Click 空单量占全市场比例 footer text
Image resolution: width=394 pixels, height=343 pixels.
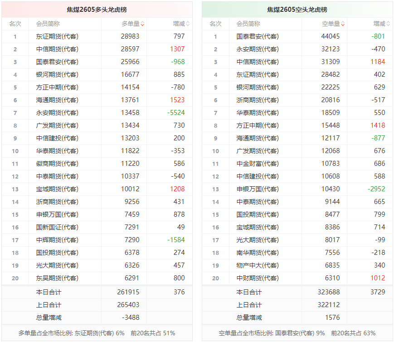[x=297, y=333]
